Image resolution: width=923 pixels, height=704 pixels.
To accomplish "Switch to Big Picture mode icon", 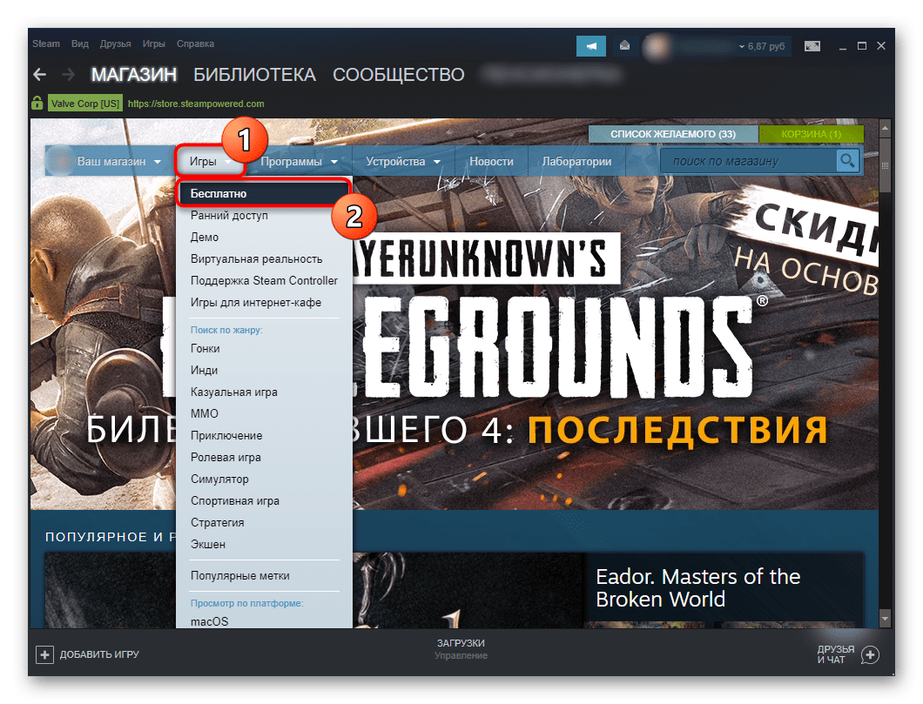I will 812,45.
